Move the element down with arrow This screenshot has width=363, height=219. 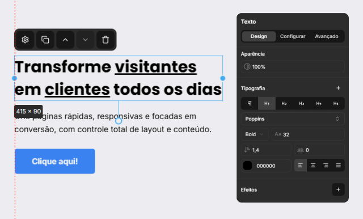[x=85, y=40]
